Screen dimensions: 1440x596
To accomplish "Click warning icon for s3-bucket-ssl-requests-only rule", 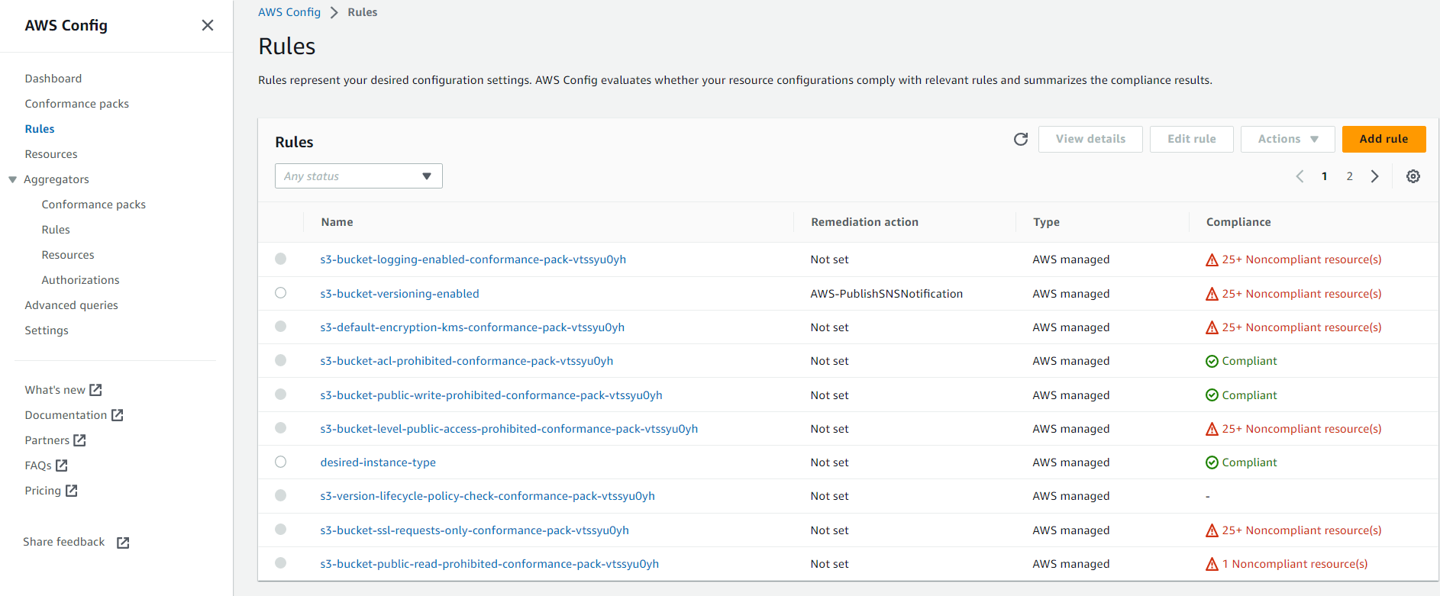I will tap(1212, 530).
